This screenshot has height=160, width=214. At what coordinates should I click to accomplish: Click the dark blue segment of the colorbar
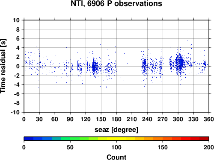click(x=29, y=139)
